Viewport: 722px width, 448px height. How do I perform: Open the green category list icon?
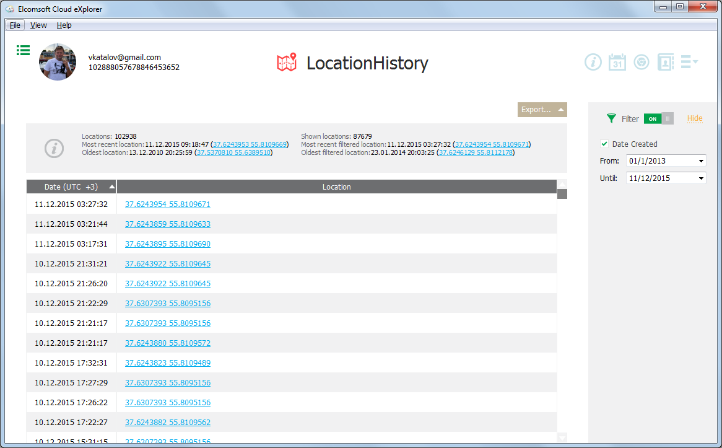23,50
